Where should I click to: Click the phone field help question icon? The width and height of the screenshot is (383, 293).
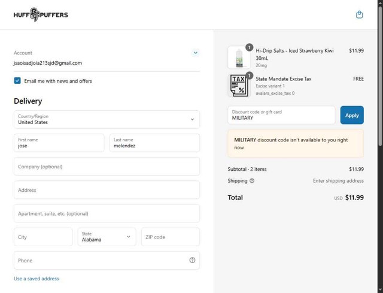[x=192, y=260]
